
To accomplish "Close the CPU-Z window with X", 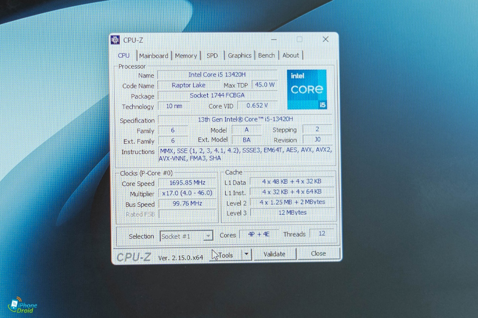I will click(x=325, y=39).
